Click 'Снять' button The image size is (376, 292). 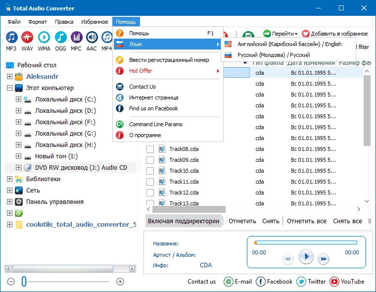271,221
